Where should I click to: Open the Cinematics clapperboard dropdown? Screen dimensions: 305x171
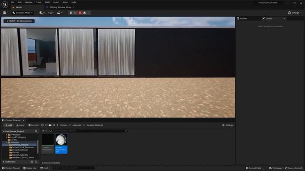60,13
